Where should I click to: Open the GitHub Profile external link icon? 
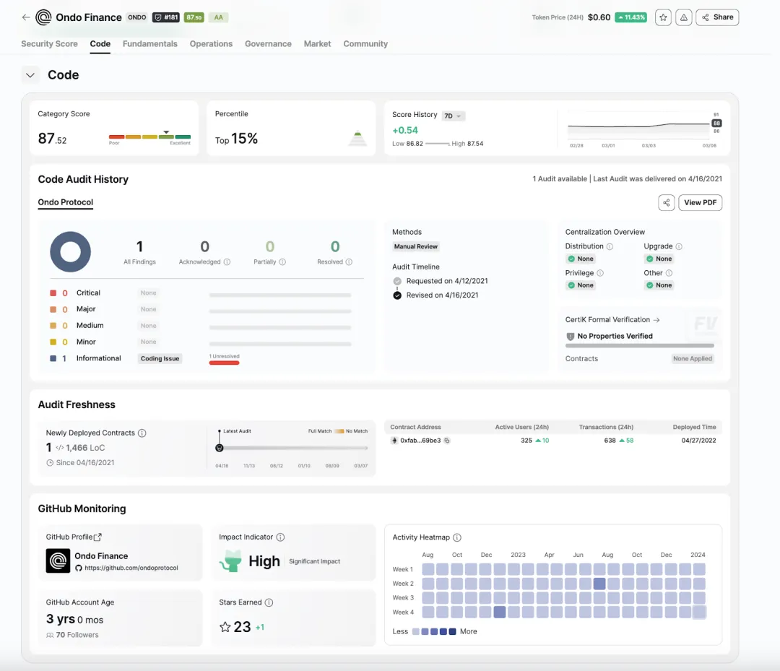point(98,537)
